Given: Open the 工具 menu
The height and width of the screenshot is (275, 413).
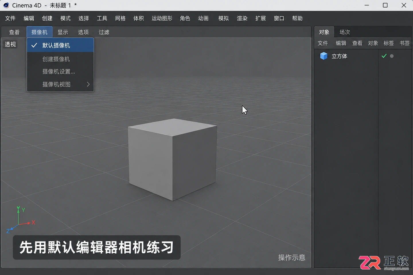Looking at the screenshot, I should pyautogui.click(x=102, y=18).
